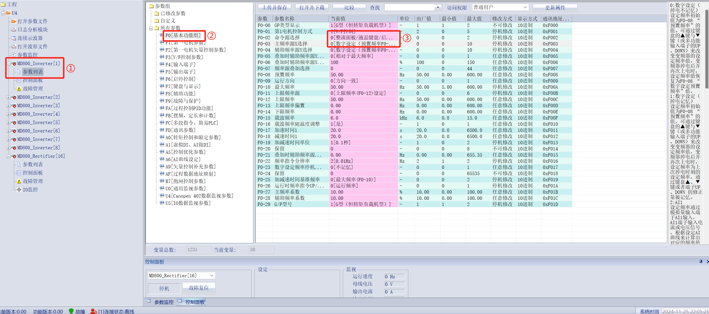Image resolution: width=709 pixels, height=314 pixels.
Task: Click the 日志分析模块 log analysis icon
Action: (13, 30)
